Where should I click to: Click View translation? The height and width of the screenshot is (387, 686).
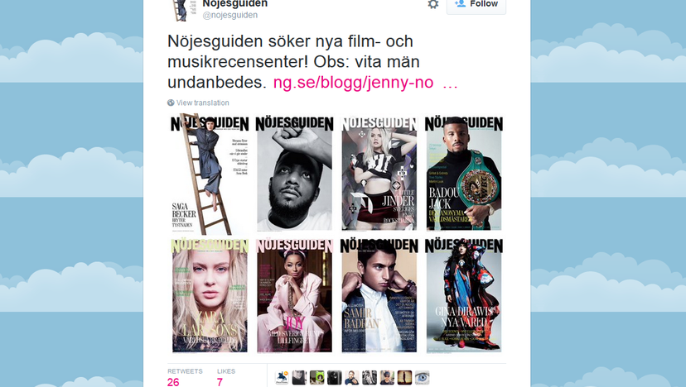pyautogui.click(x=202, y=103)
